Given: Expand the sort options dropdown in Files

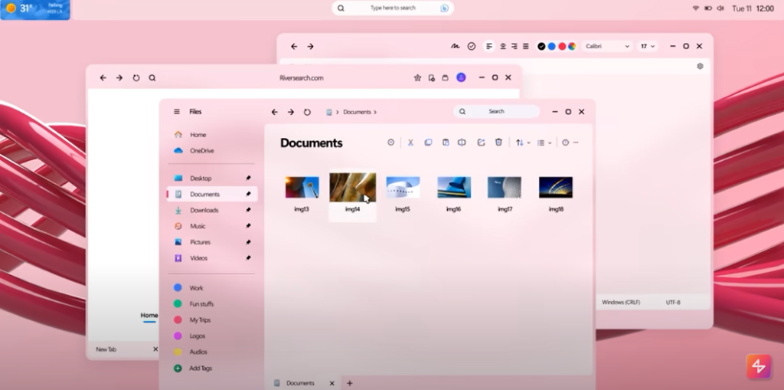Looking at the screenshot, I should point(528,143).
